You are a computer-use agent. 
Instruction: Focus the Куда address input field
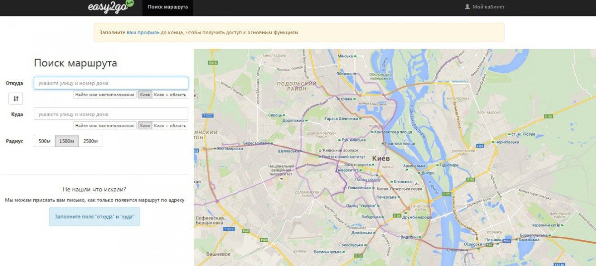[111, 114]
